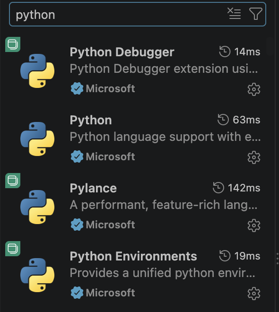Click description 'Provides a unified python envir...'
The height and width of the screenshot is (312, 279).
(x=162, y=273)
